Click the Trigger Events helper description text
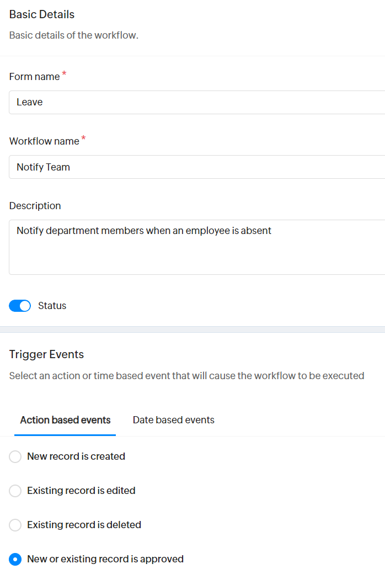The image size is (385, 569). point(186,376)
